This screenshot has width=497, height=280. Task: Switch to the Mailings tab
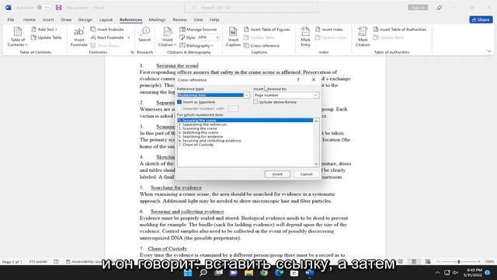point(157,19)
